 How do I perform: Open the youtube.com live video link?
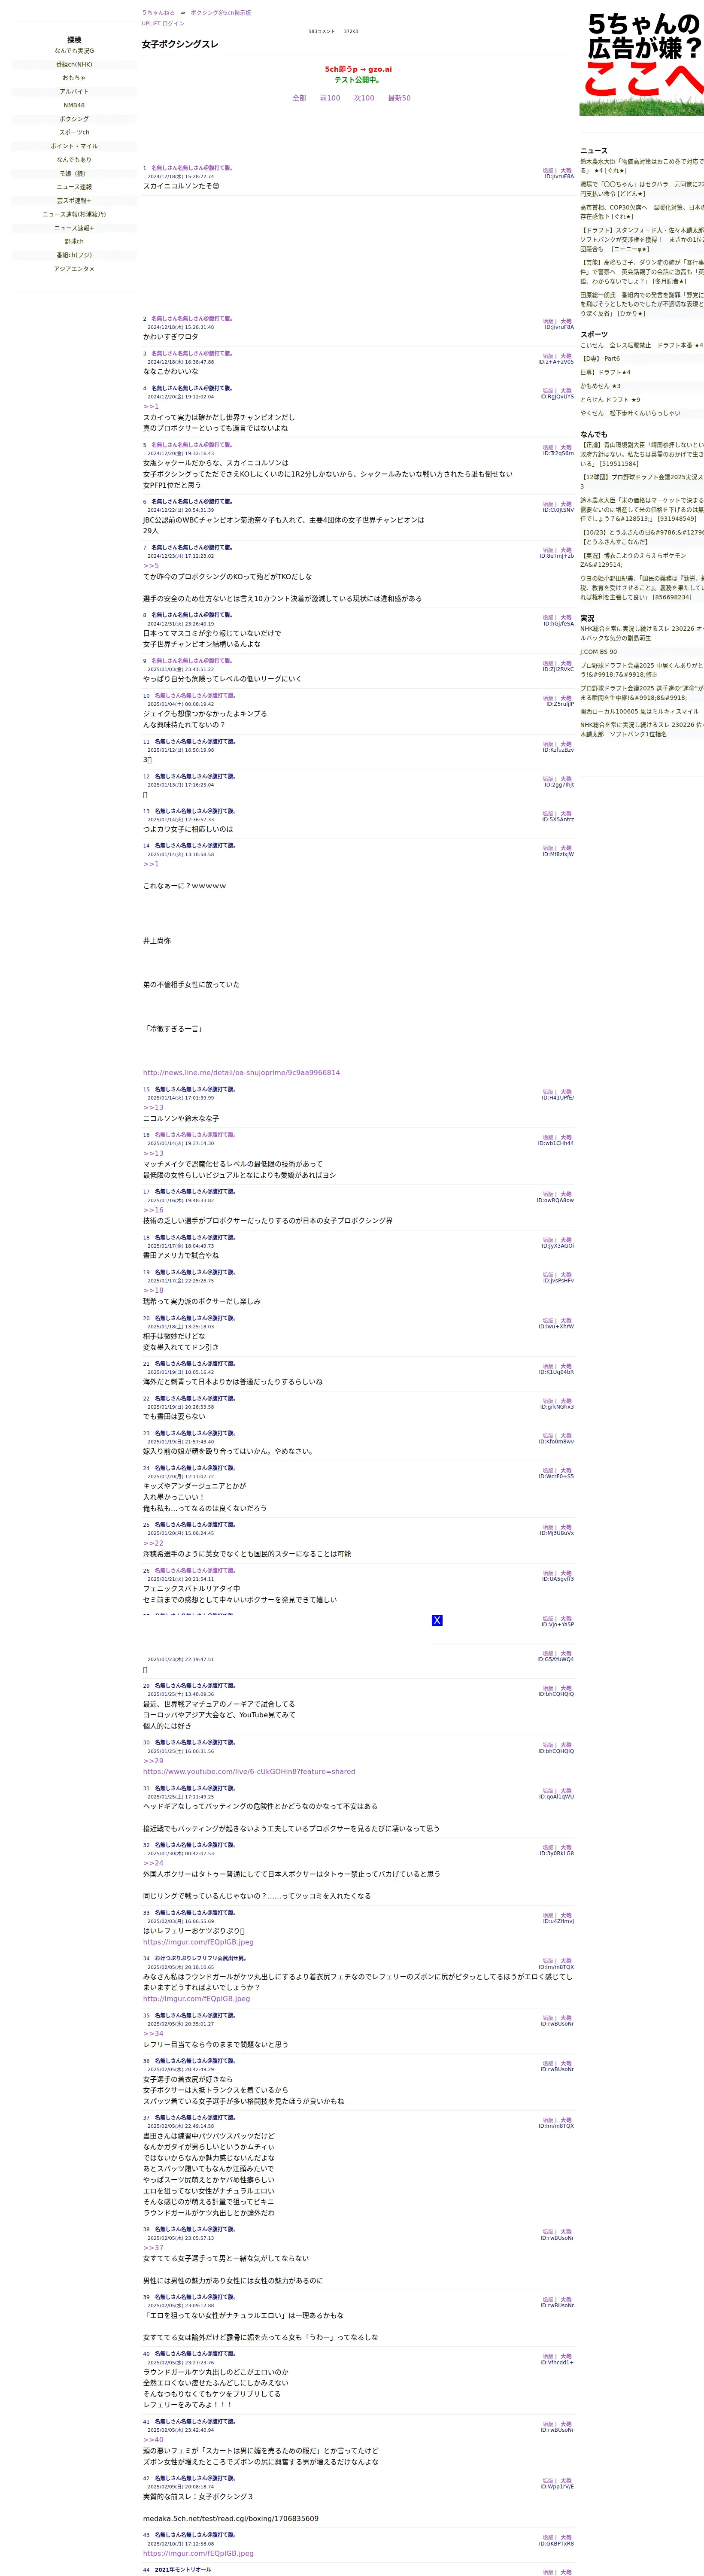click(x=249, y=1772)
